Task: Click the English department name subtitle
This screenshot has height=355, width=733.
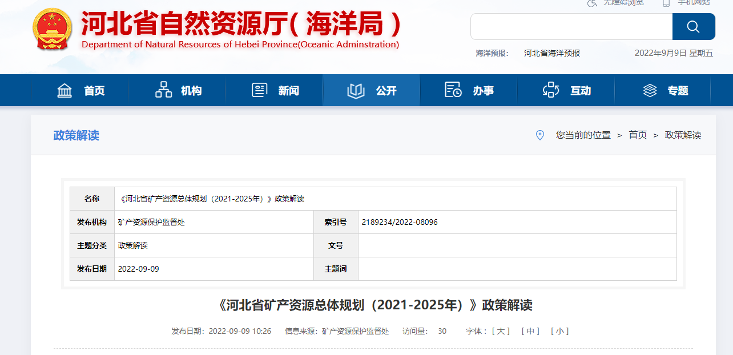Action: click(240, 45)
